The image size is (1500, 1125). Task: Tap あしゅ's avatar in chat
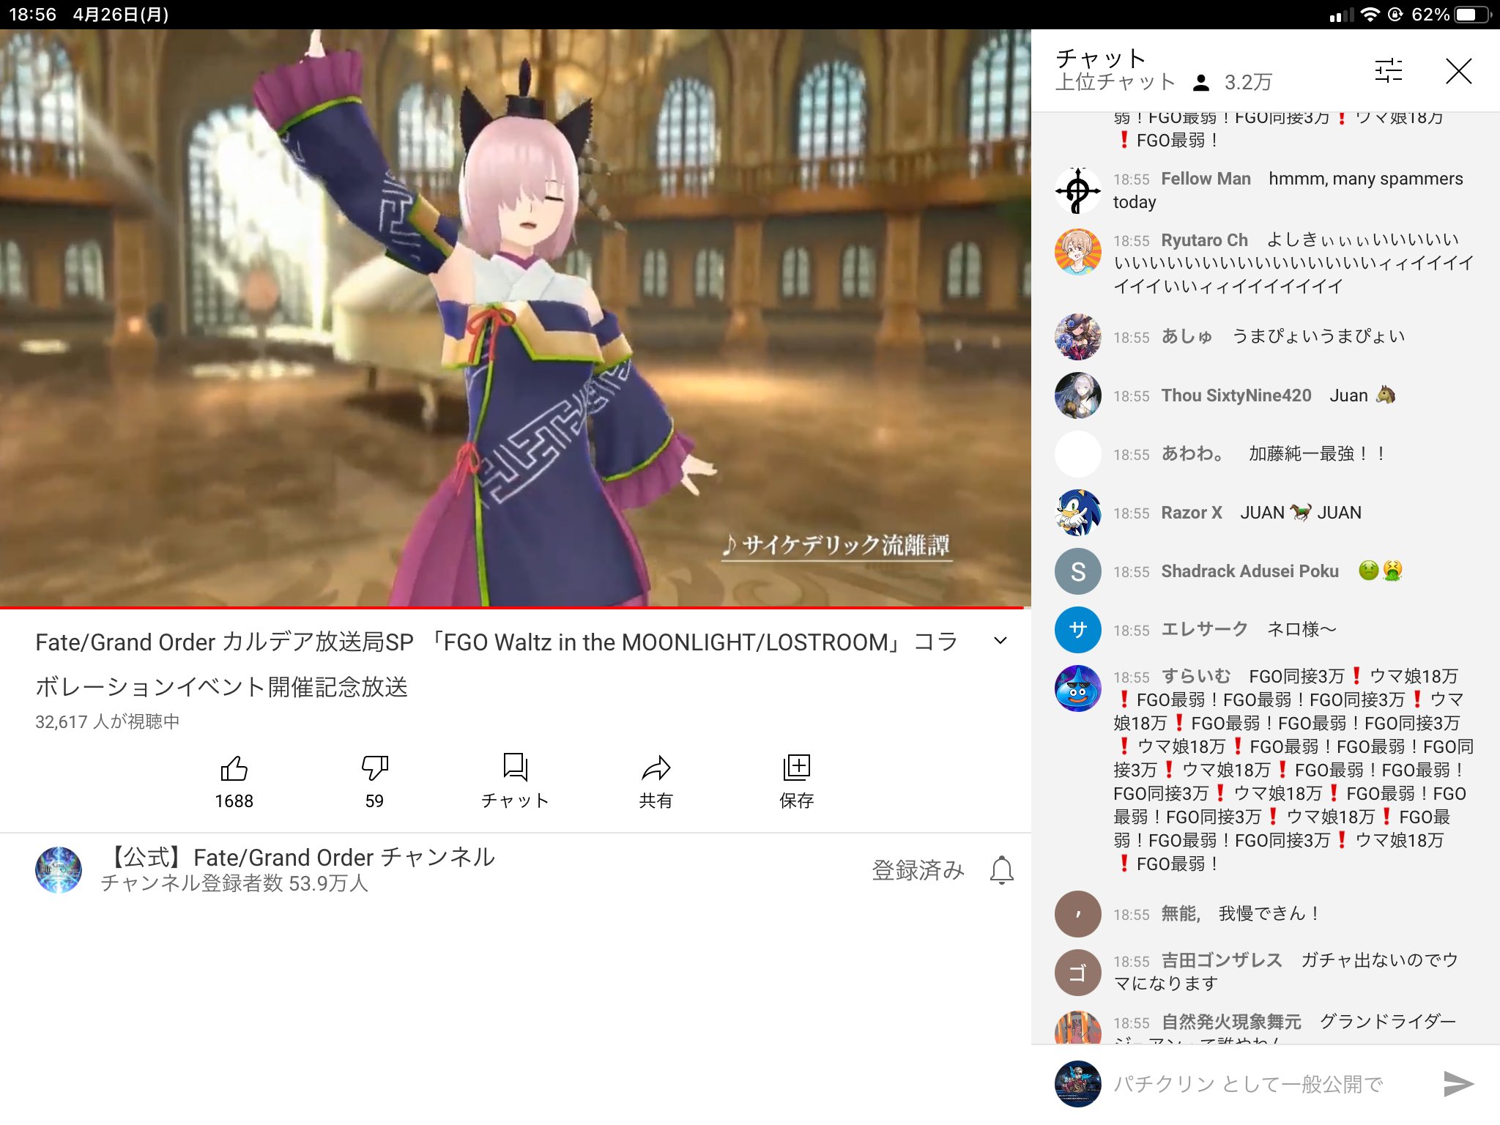[x=1077, y=337]
